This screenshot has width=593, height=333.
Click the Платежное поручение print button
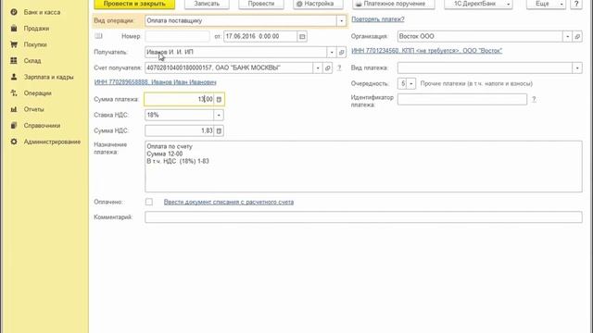click(393, 4)
